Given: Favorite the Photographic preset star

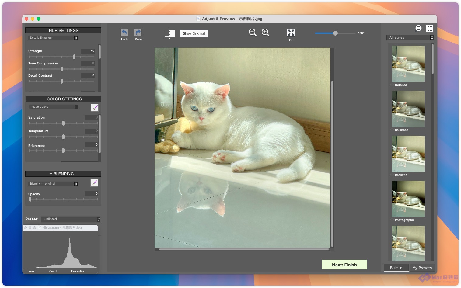Looking at the screenshot, I should pyautogui.click(x=392, y=220).
